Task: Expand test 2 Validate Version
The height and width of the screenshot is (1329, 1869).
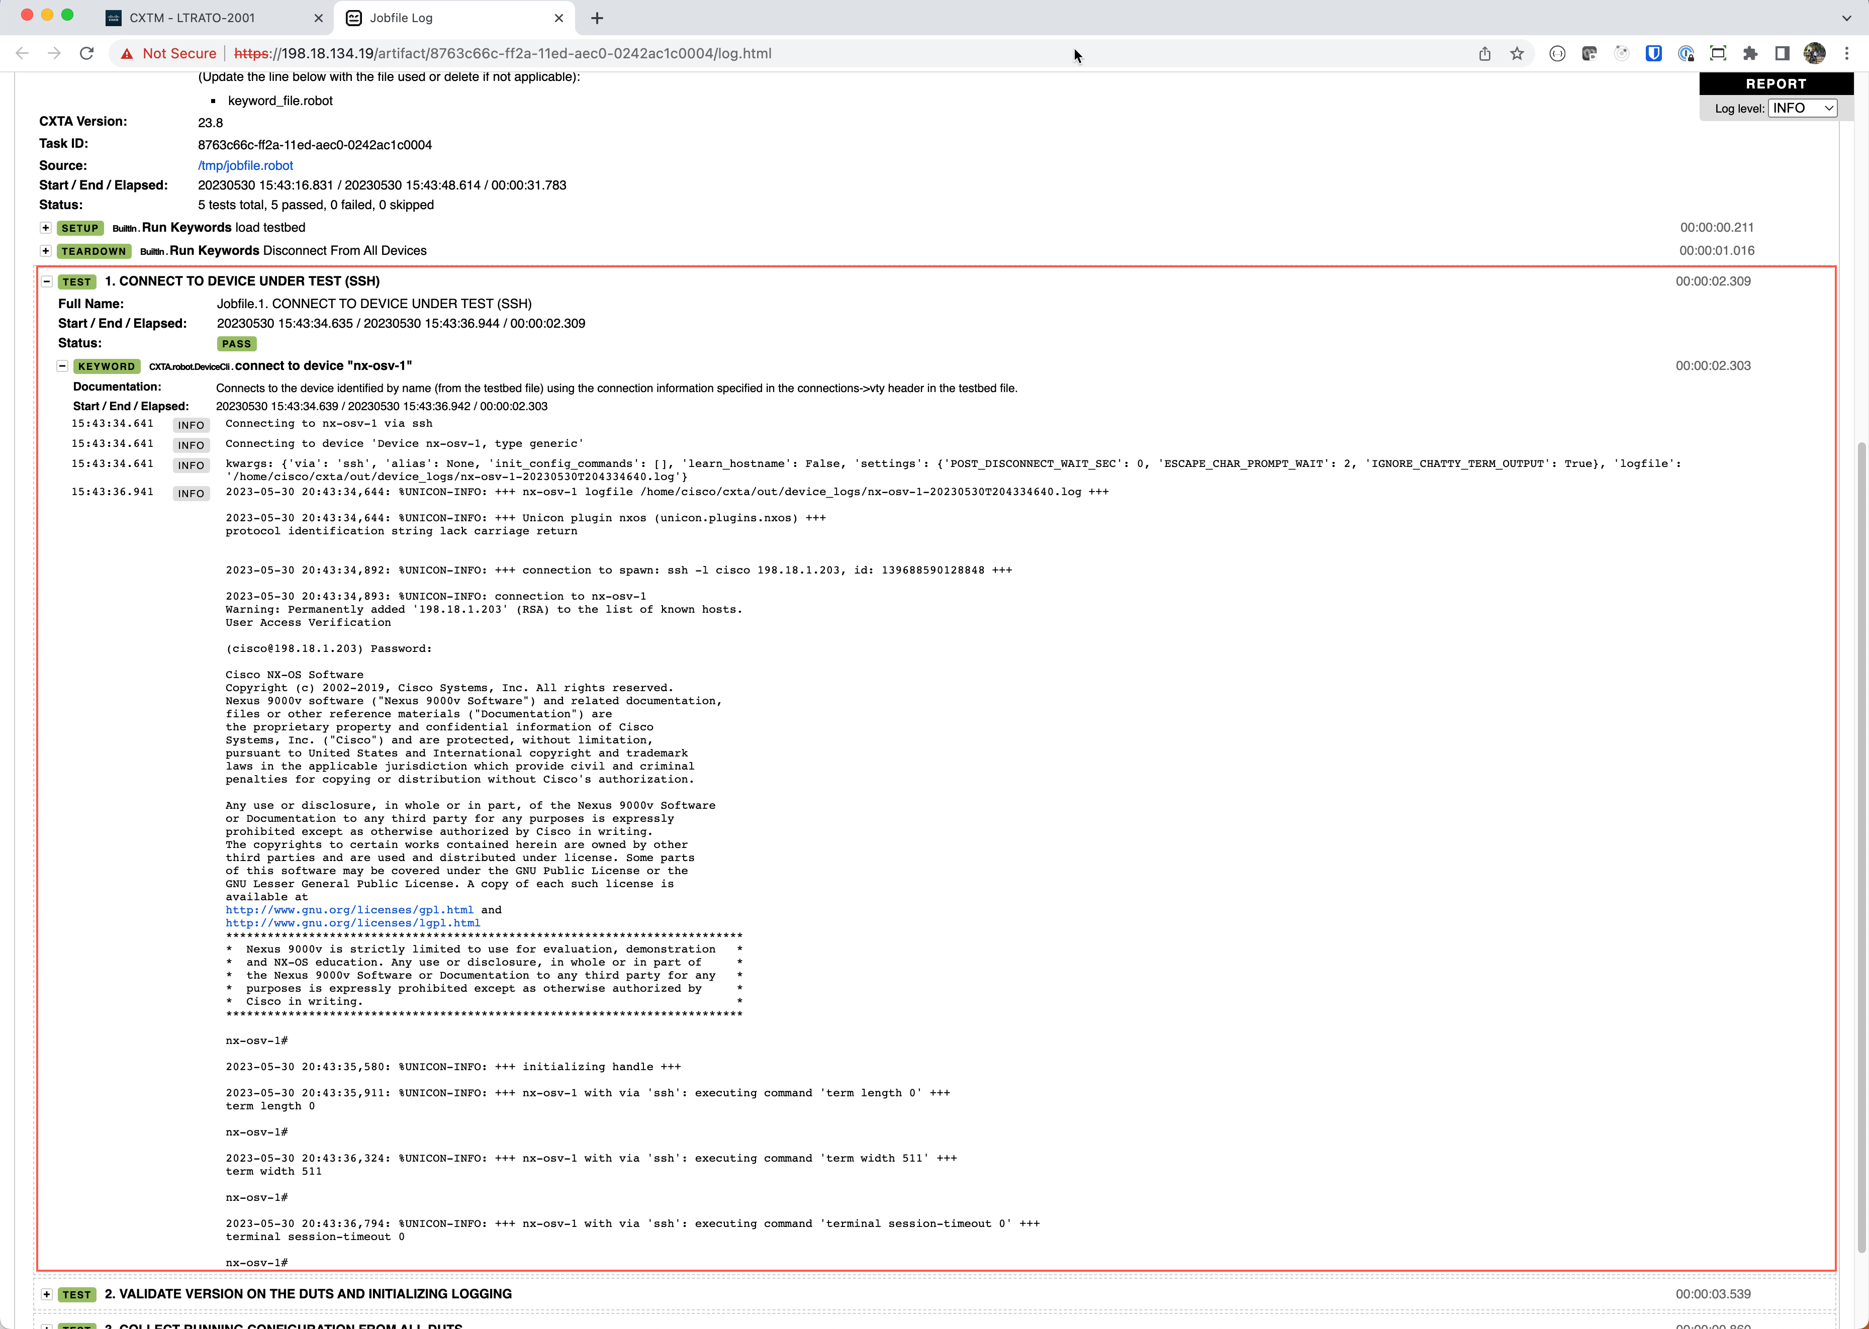Action: 47,1295
